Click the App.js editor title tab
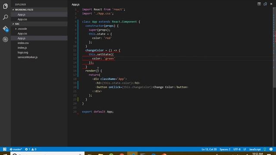Image resolution: width=276 pixels, height=155 pixels. 75,5
